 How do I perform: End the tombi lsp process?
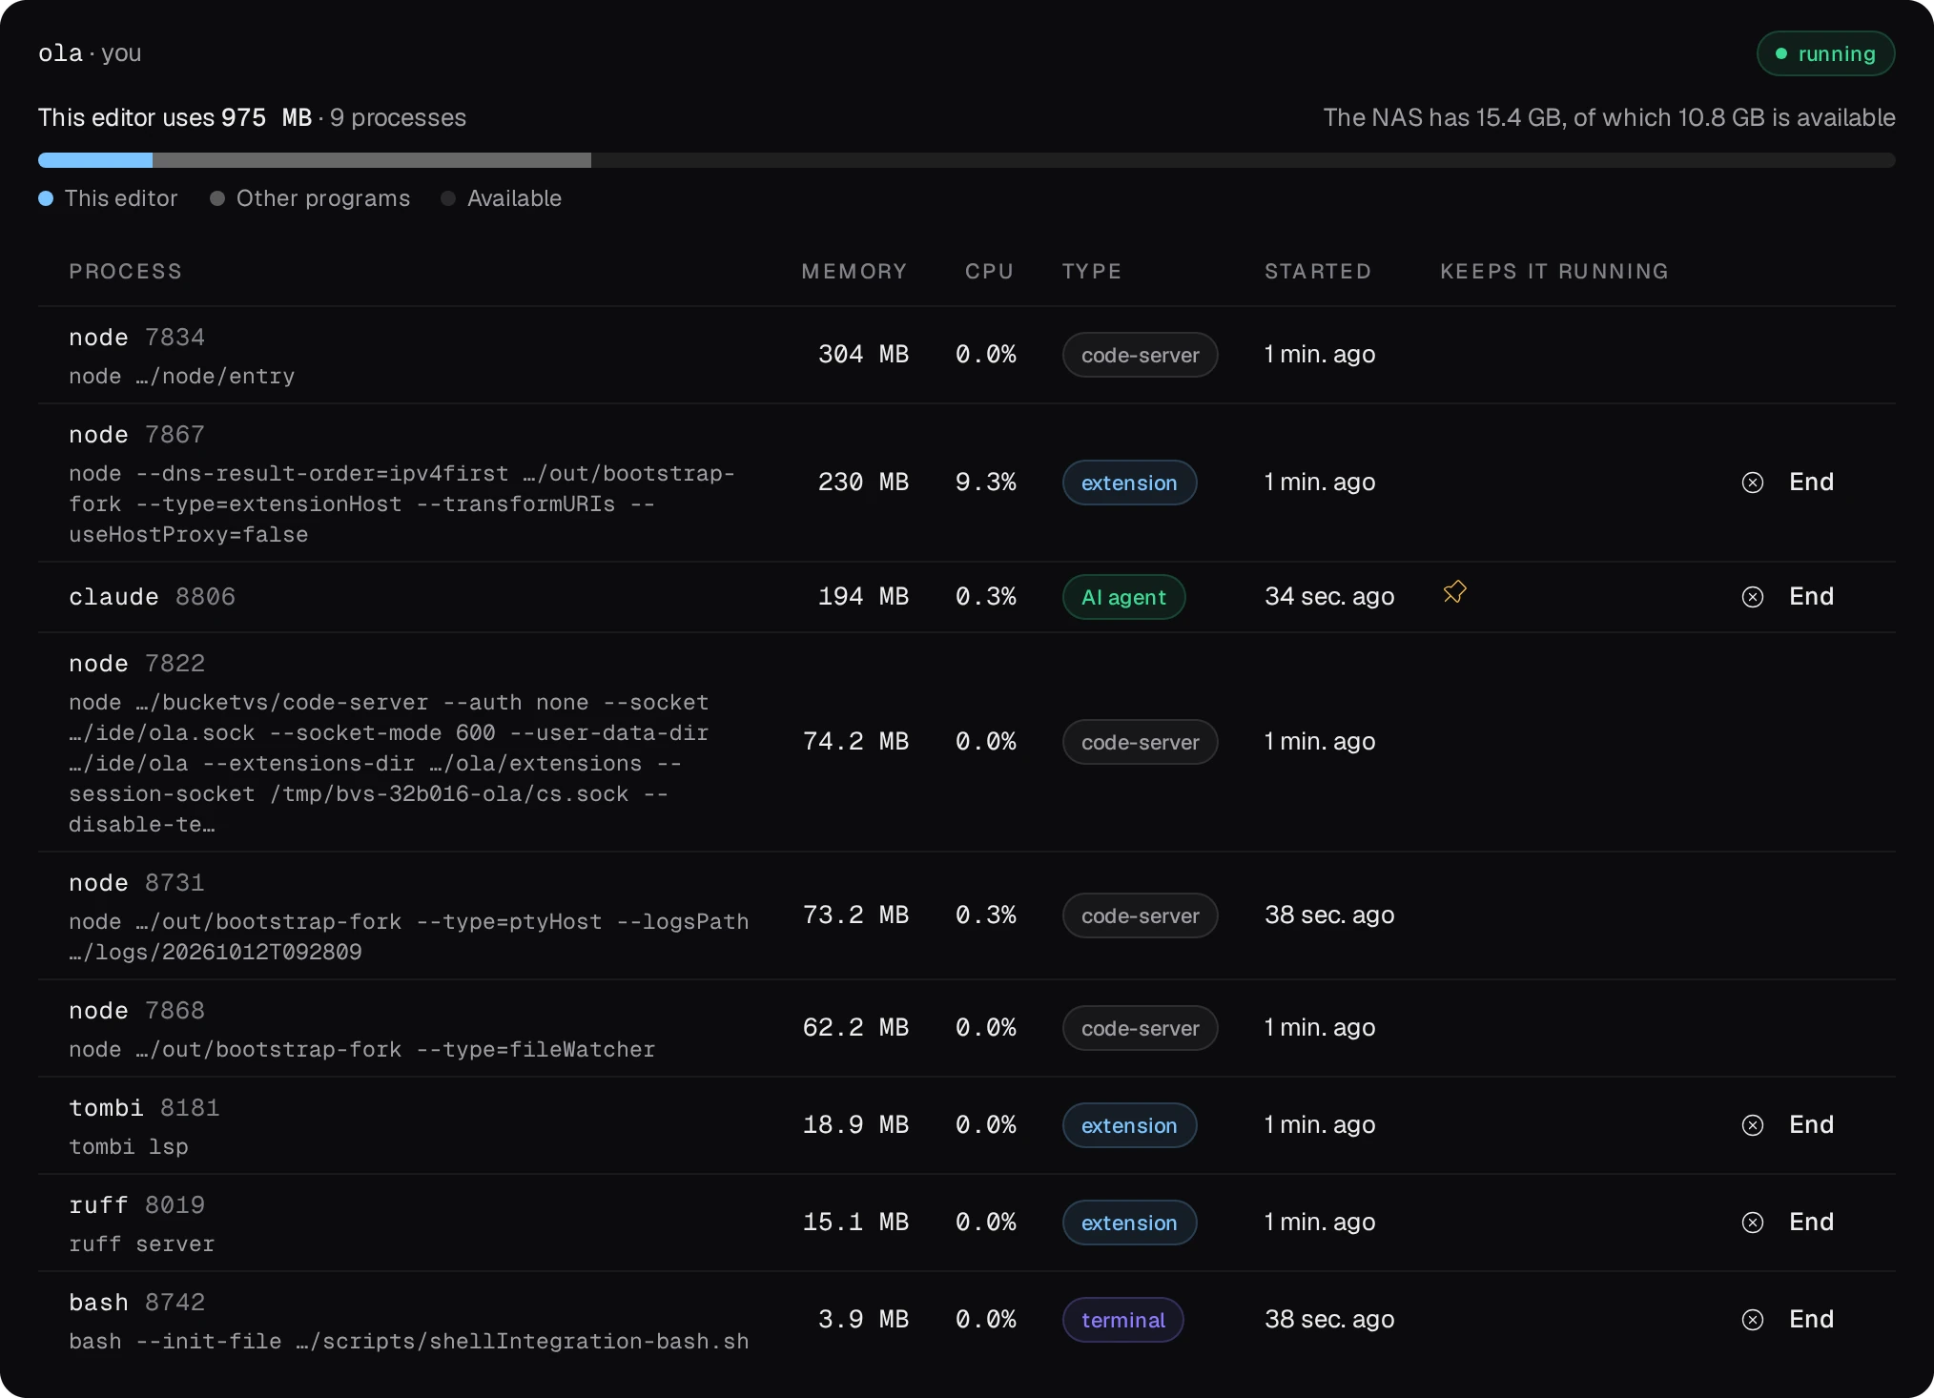coord(1788,1125)
